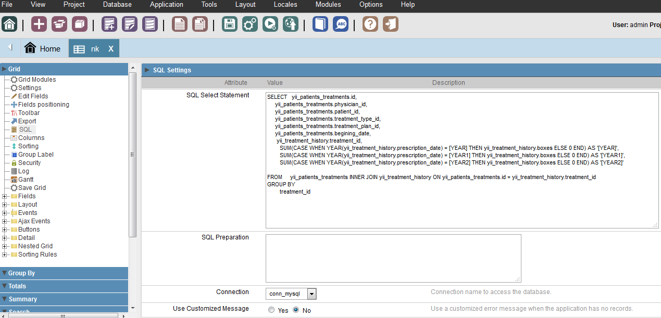Click the Run application play icon
Image resolution: width=661 pixels, height=318 pixels.
pyautogui.click(x=270, y=24)
